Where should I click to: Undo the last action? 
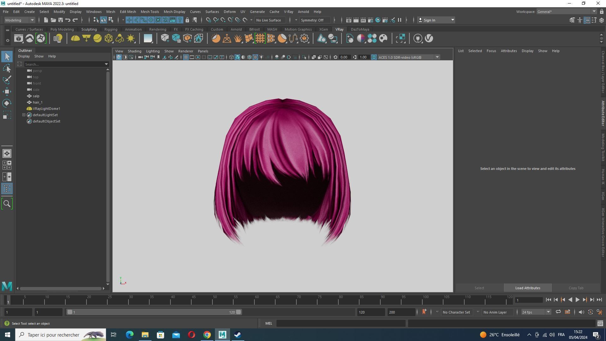68,20
